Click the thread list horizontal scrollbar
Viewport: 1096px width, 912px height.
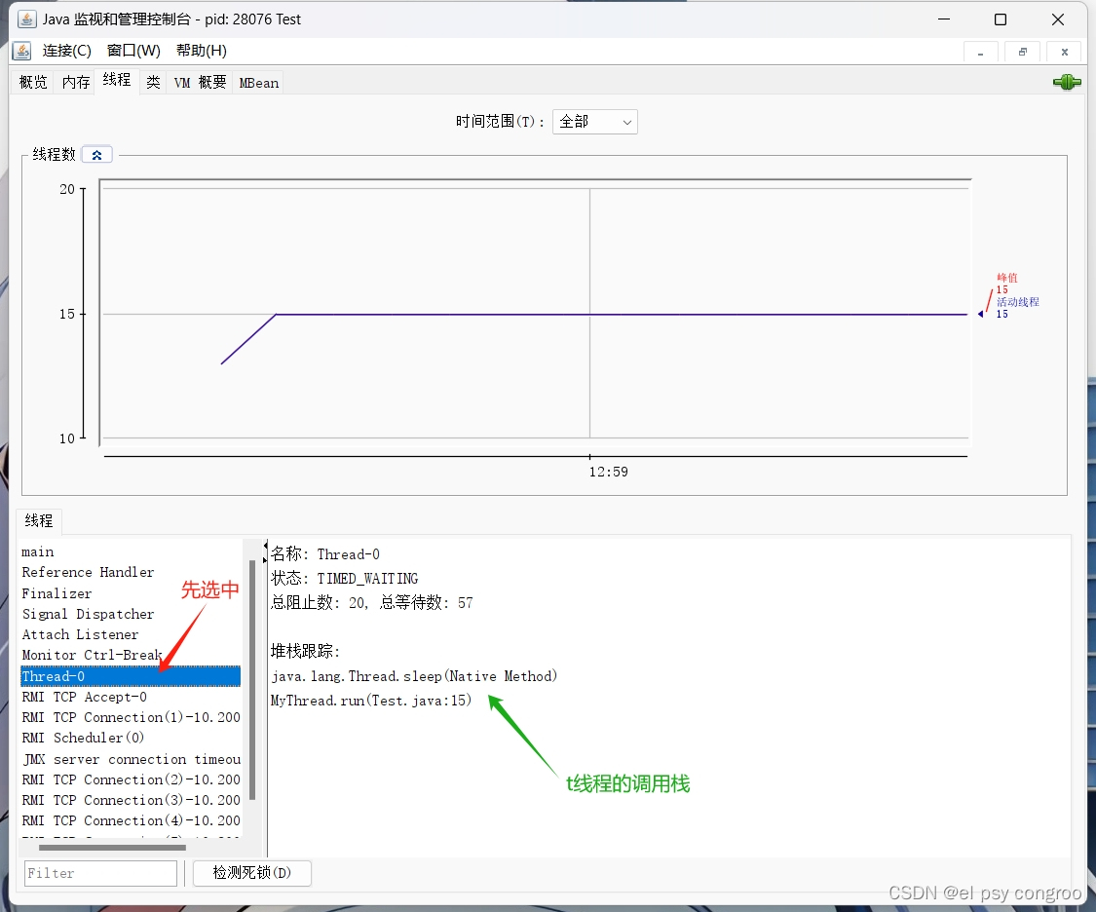[x=113, y=848]
